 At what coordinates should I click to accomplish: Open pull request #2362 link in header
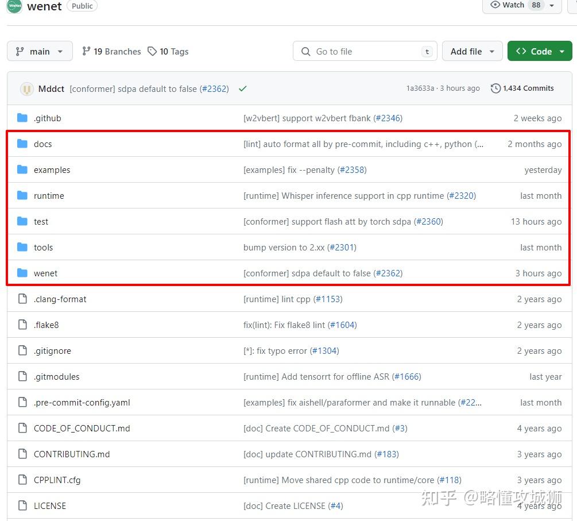tap(214, 89)
